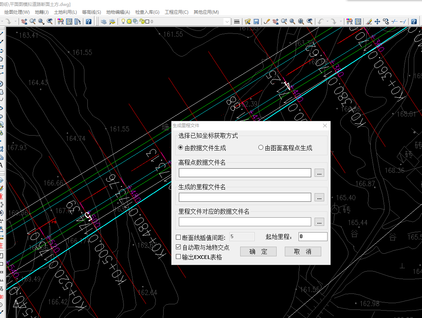Open the '工程应用(C)' menu

[177, 12]
